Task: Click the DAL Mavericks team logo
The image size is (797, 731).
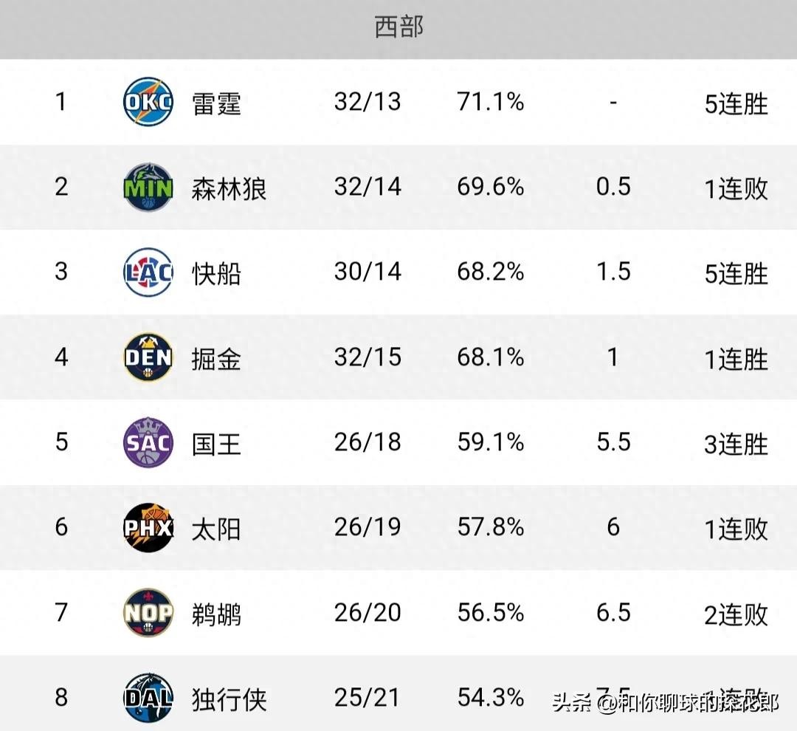Action: pos(148,697)
